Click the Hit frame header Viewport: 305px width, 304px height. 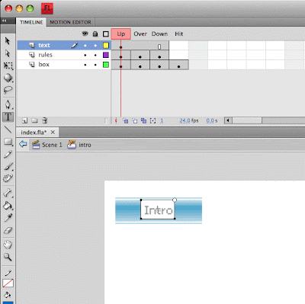coord(178,34)
